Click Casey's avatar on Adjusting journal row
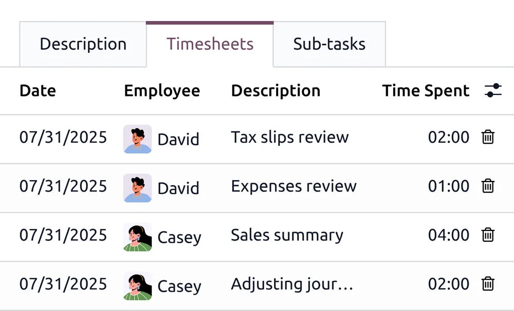The height and width of the screenshot is (311, 514). [x=137, y=285]
